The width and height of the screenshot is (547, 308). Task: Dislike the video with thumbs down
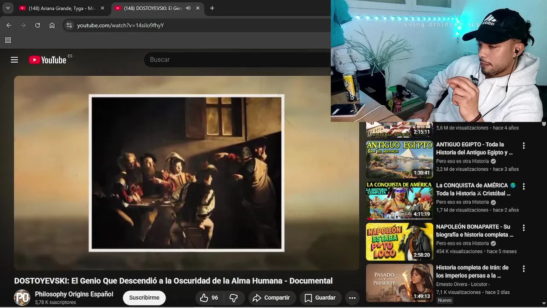coord(234,298)
